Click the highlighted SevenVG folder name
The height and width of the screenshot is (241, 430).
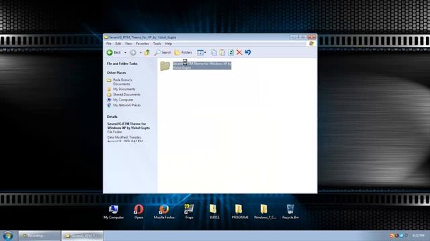[202, 66]
